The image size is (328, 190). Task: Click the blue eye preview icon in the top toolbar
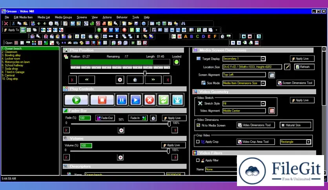click(x=184, y=30)
